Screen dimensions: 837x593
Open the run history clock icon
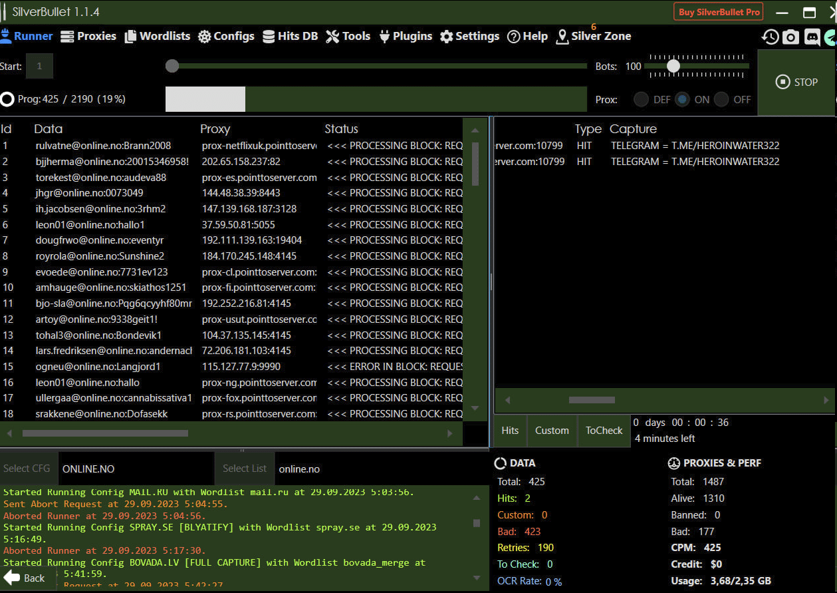click(x=770, y=37)
